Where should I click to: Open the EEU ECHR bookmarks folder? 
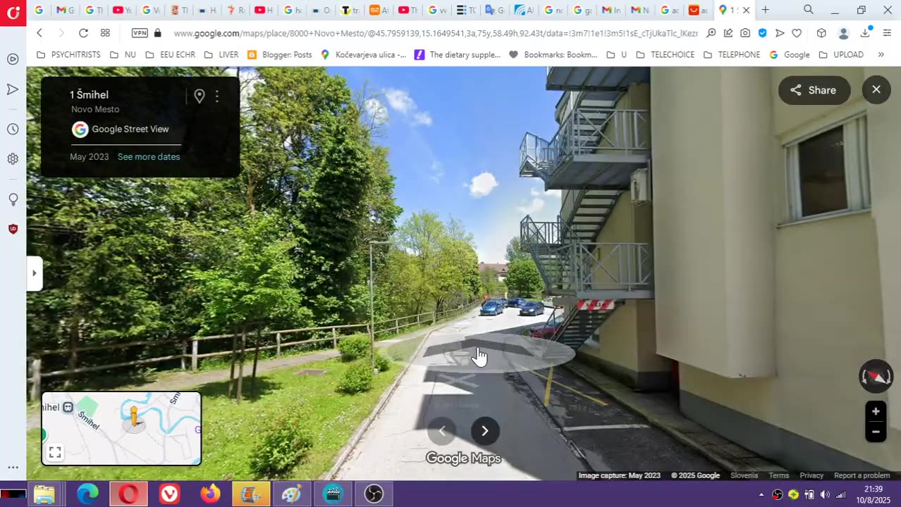point(170,54)
